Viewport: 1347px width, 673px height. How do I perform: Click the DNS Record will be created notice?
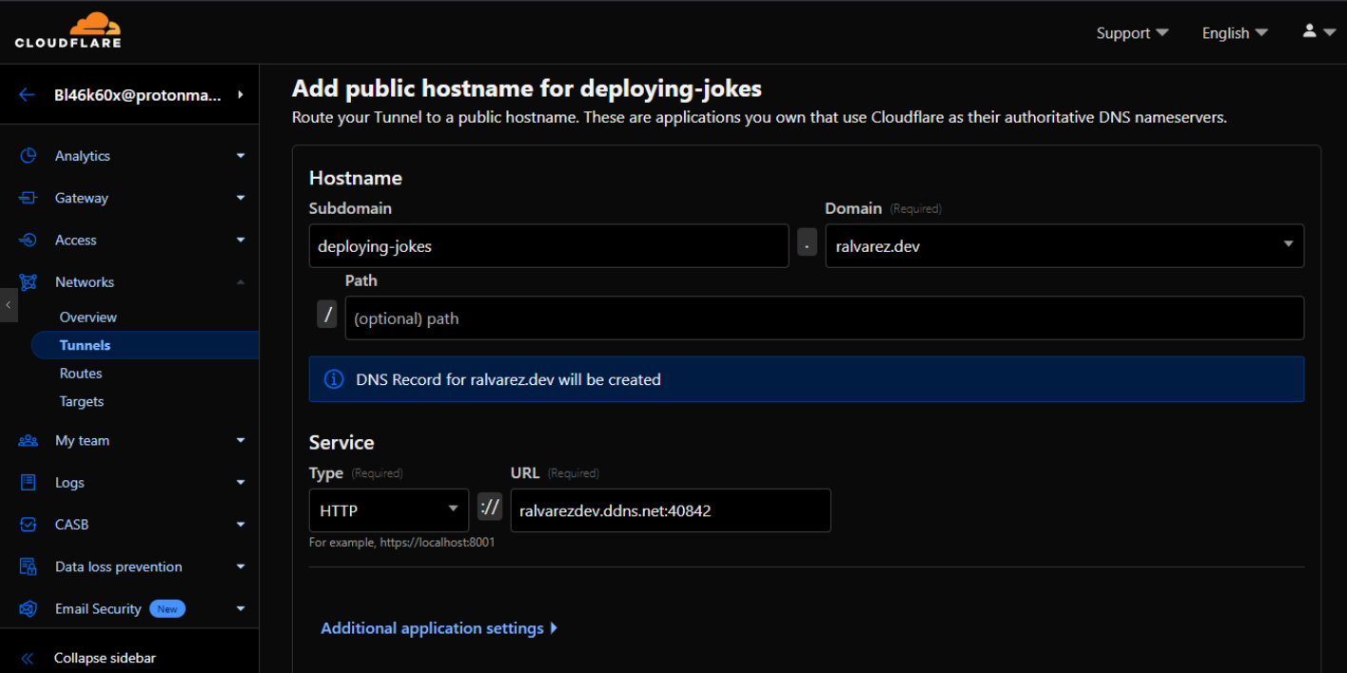click(807, 379)
